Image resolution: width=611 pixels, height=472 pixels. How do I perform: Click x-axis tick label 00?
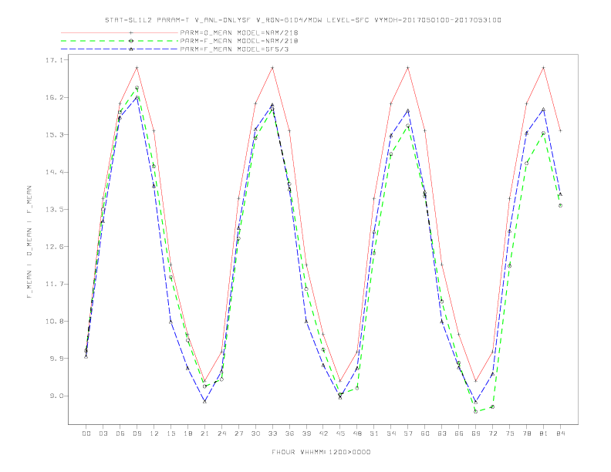pos(86,433)
